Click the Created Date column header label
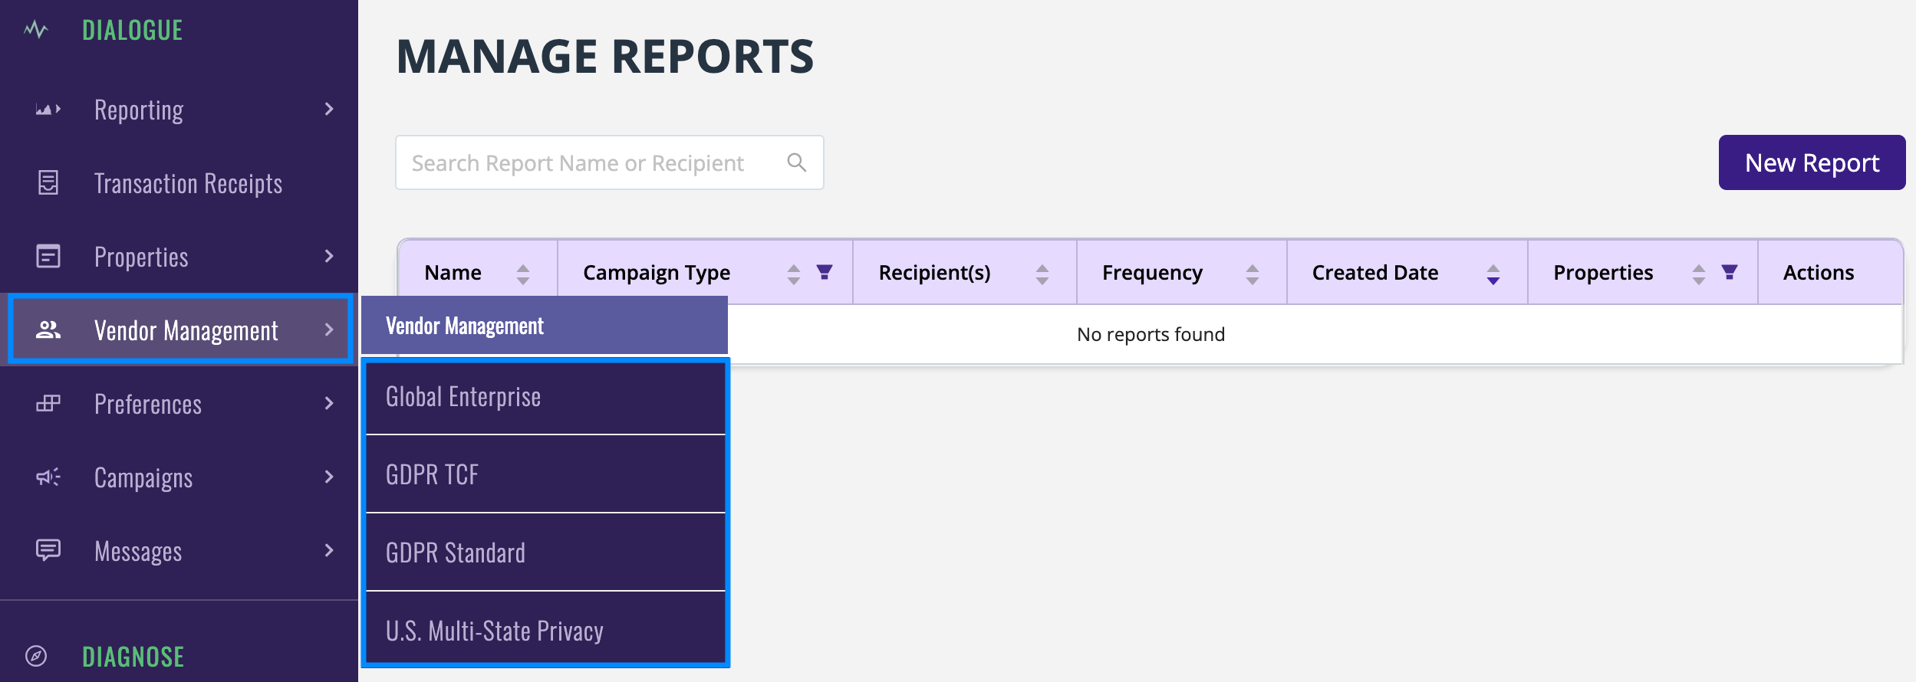This screenshot has width=1916, height=682. [x=1375, y=273]
